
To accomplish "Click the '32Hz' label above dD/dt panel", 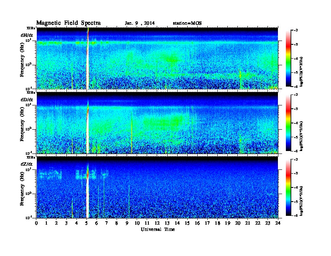I will coord(31,92).
